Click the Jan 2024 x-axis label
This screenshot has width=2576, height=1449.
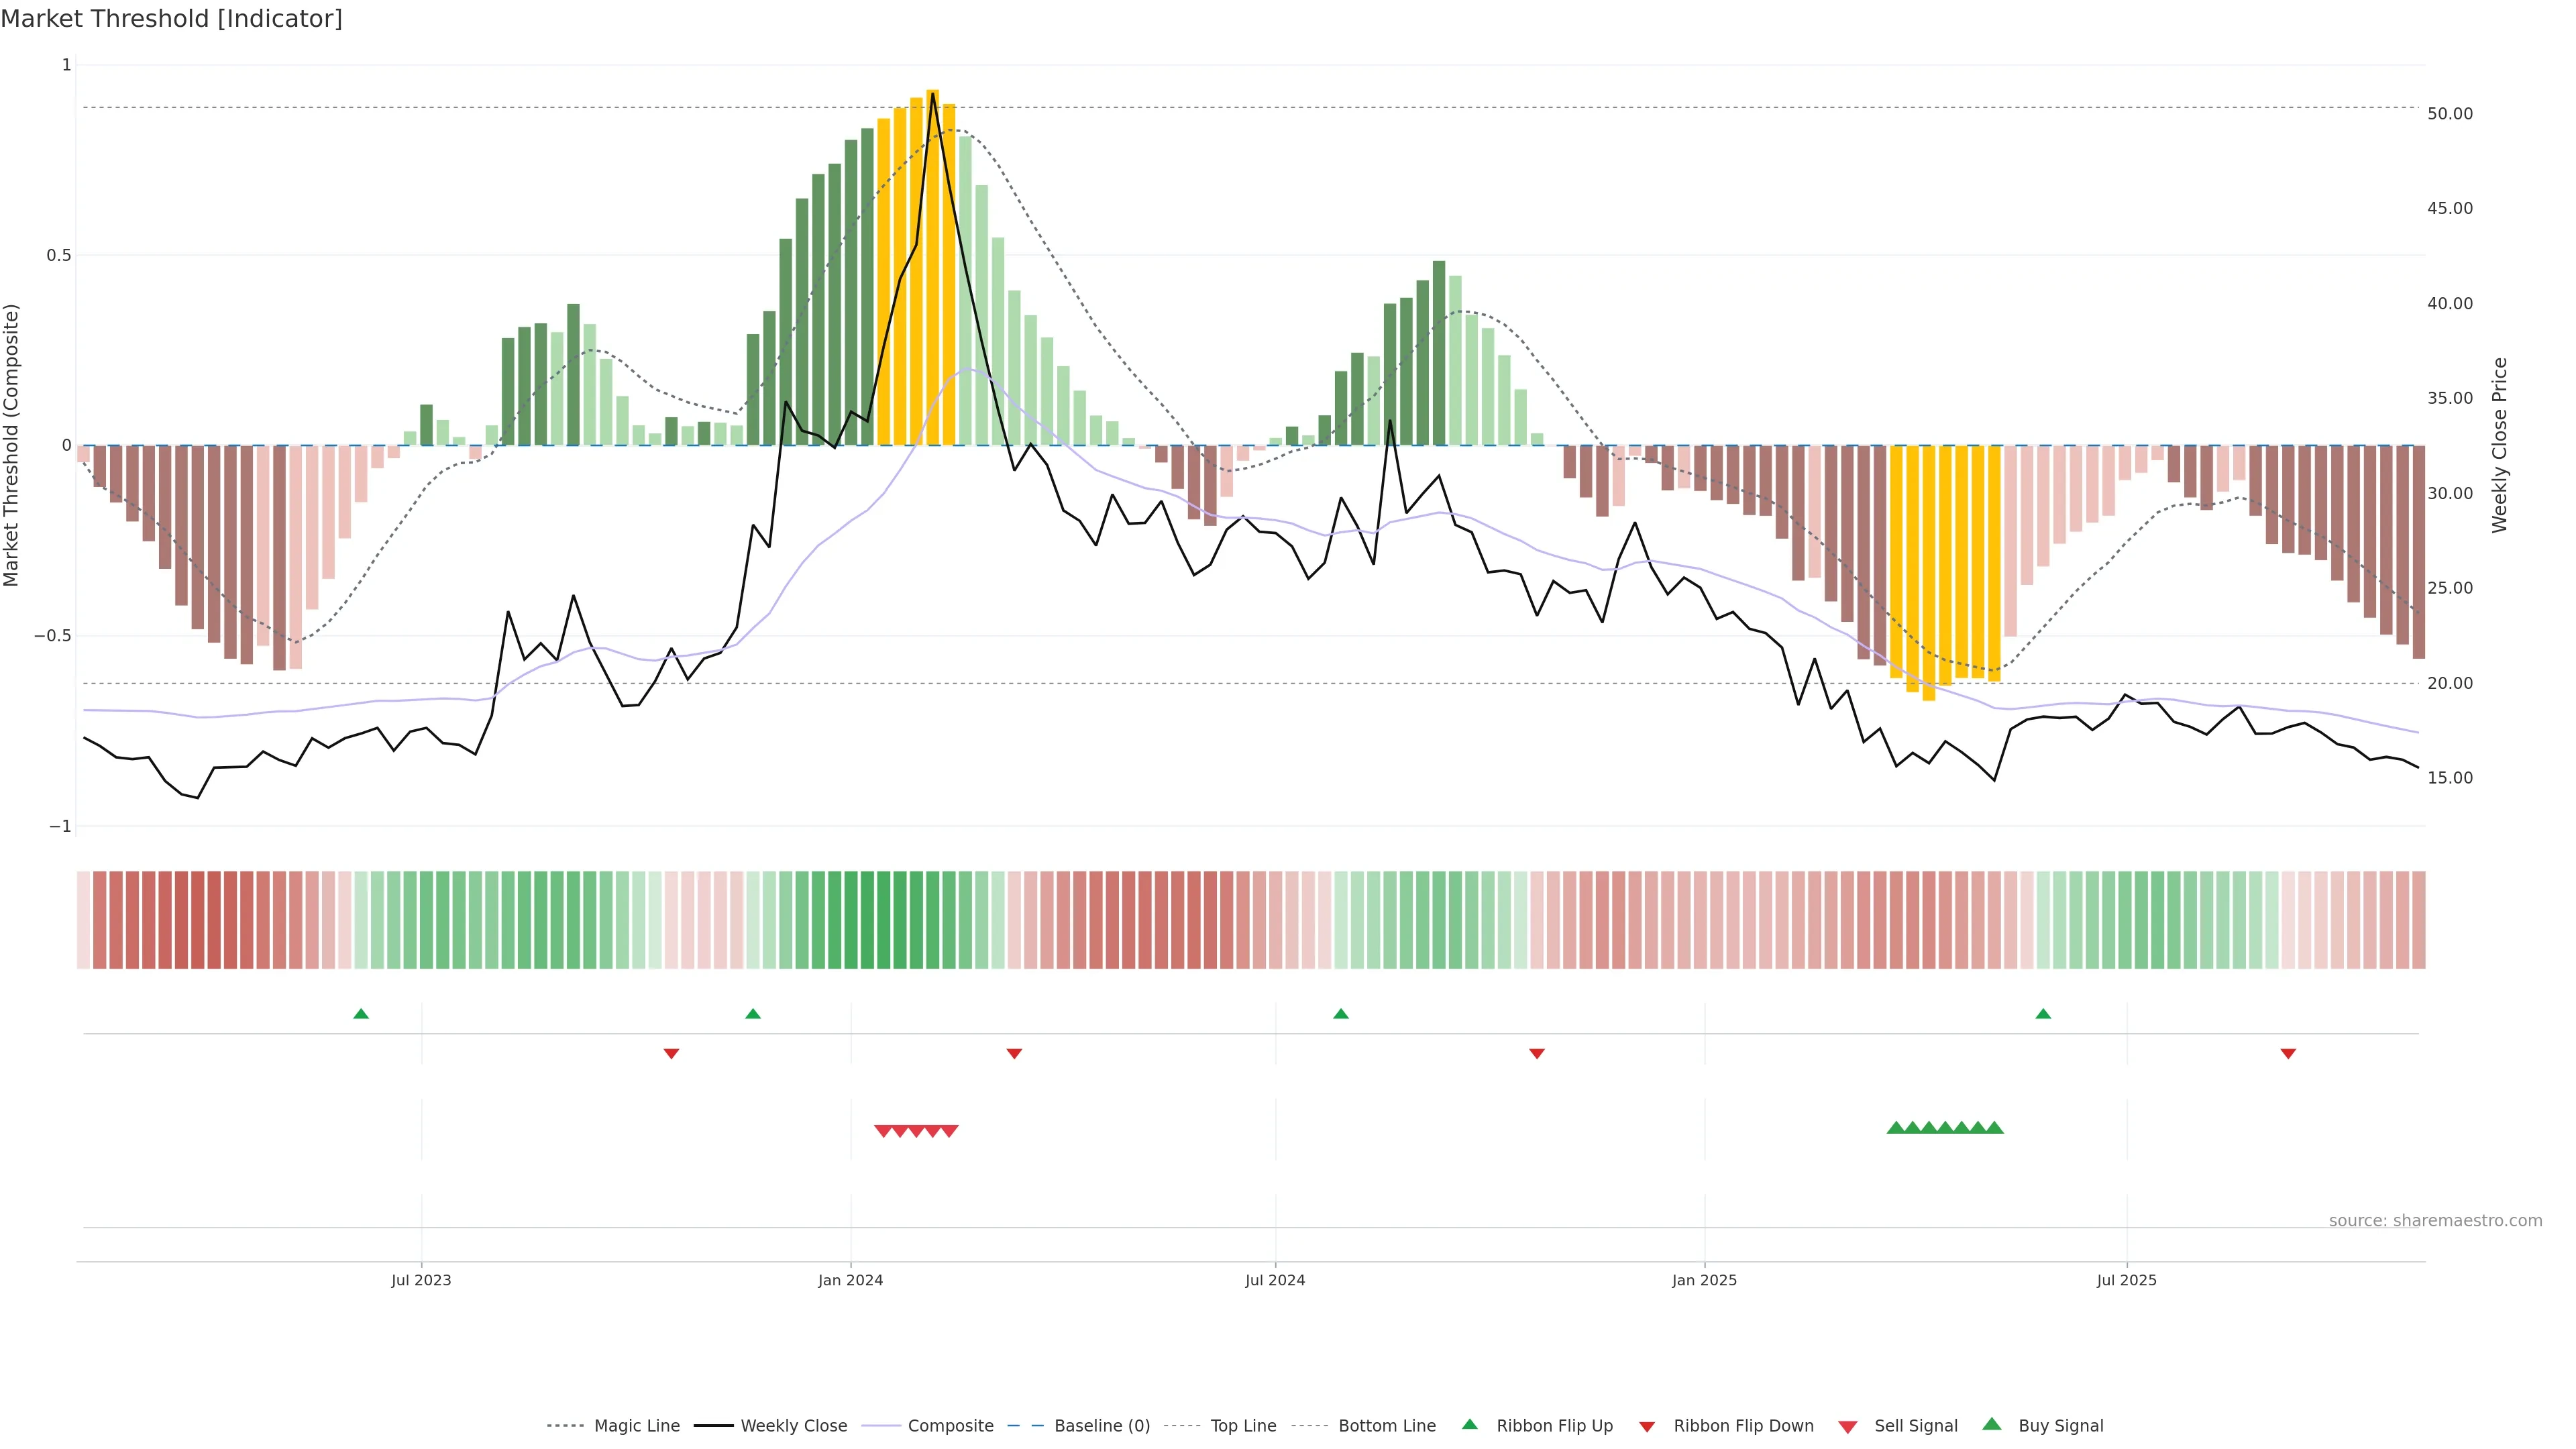pos(850,1280)
